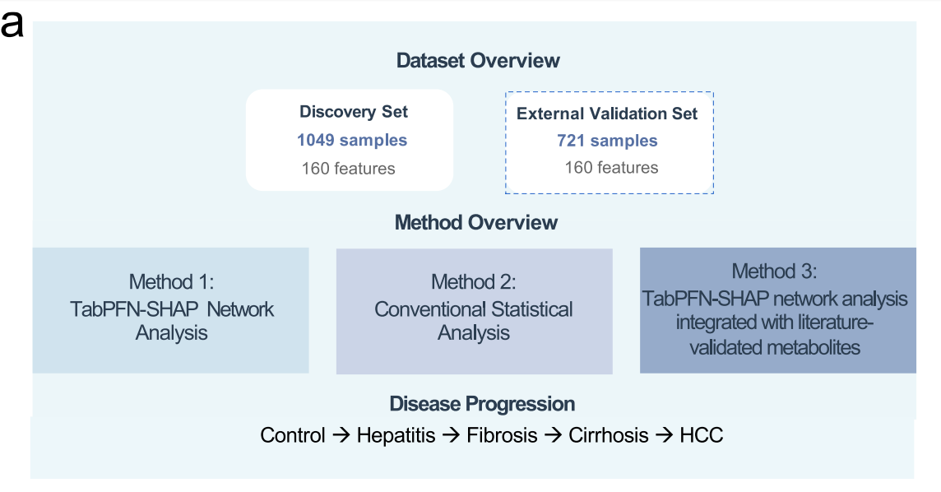Click the Hepatitis stage label

coord(396,435)
